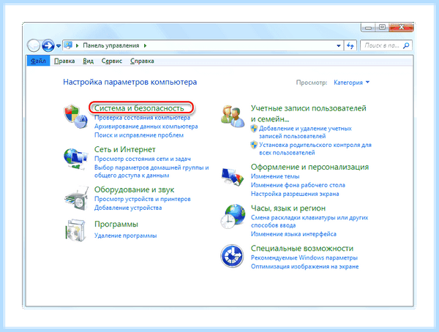Click the Appearance and Personalization icon
Image resolution: width=439 pixels, height=332 pixels.
pos(233,176)
